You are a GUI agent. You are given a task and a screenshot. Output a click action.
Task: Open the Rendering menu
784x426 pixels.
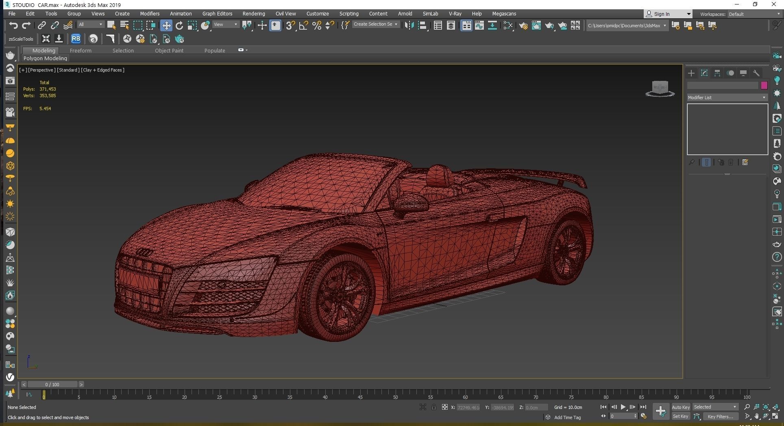pyautogui.click(x=254, y=14)
